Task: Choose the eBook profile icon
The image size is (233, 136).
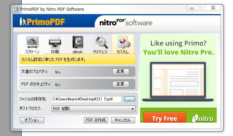Action: click(x=78, y=44)
